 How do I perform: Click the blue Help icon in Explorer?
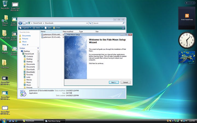pyautogui.click(x=123, y=28)
